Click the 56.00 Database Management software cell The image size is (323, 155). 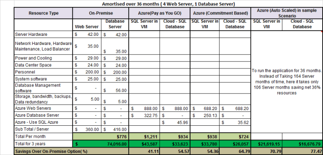pyautogui.click(x=115, y=88)
